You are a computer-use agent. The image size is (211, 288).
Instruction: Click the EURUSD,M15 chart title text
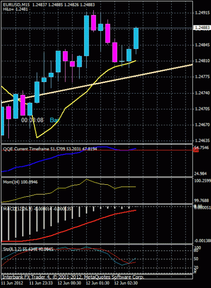pyautogui.click(x=17, y=5)
